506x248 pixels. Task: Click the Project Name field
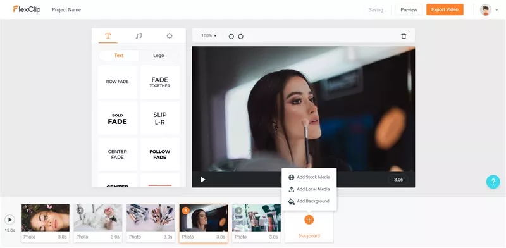(66, 10)
